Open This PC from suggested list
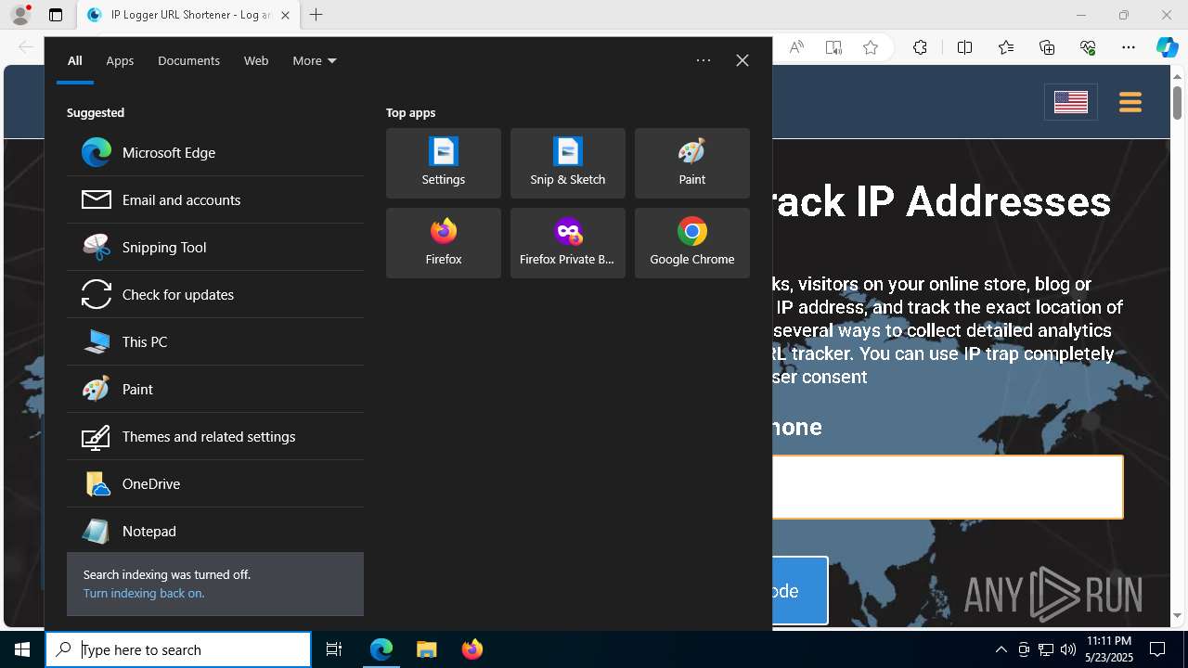The width and height of the screenshot is (1188, 668). point(215,341)
